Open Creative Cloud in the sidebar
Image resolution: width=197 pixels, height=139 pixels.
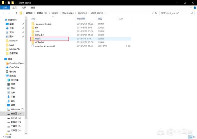17,63
